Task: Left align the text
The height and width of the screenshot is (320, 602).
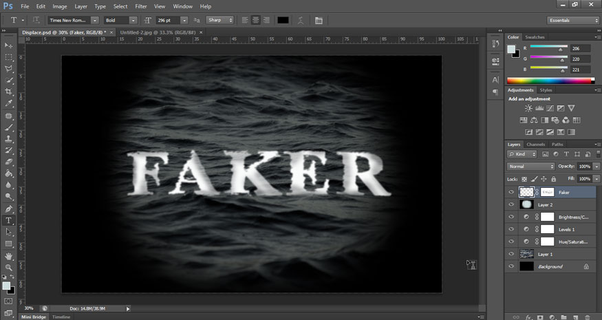Action: (x=245, y=21)
